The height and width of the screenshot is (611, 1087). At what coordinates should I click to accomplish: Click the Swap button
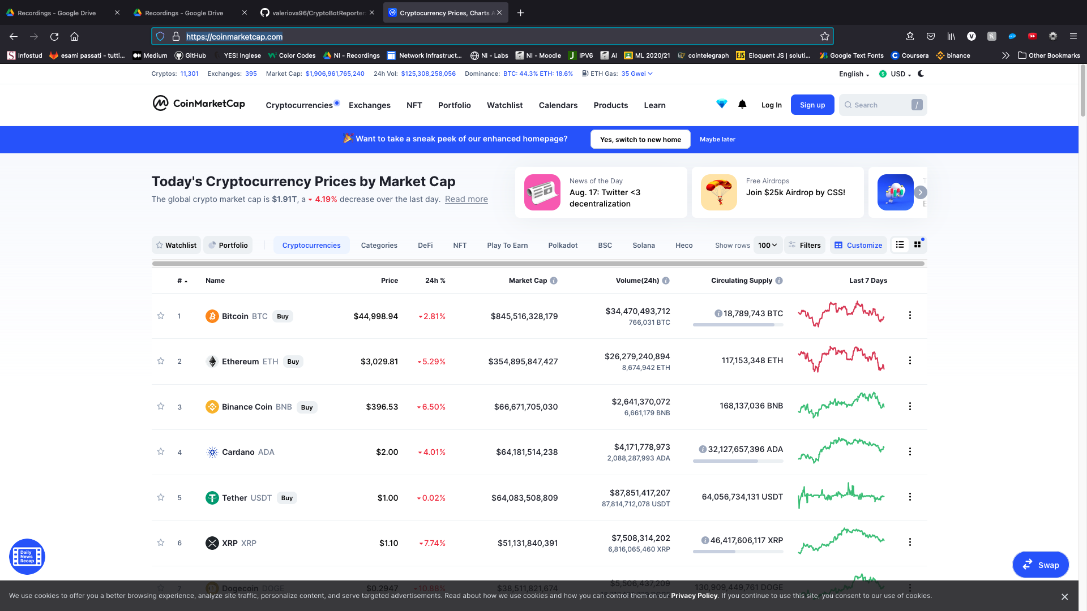click(x=1041, y=565)
